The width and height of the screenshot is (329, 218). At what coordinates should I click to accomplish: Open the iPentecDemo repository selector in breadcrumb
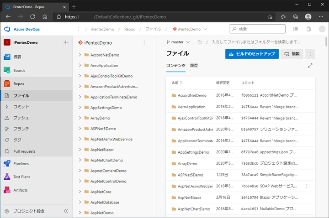(x=189, y=29)
